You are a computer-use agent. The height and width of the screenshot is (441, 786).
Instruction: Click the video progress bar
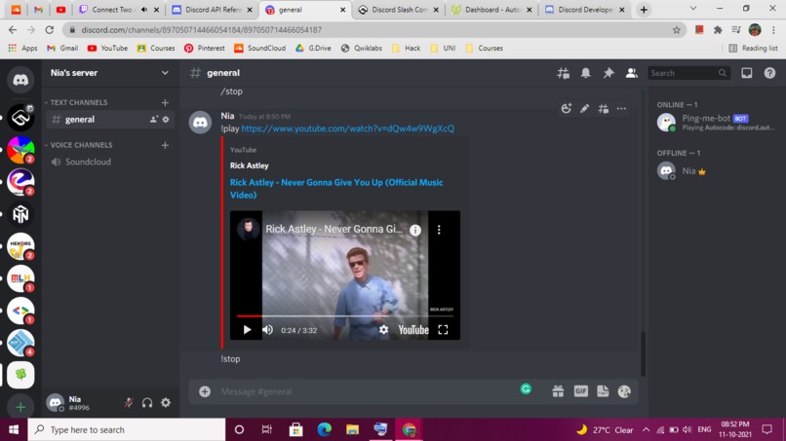point(345,315)
